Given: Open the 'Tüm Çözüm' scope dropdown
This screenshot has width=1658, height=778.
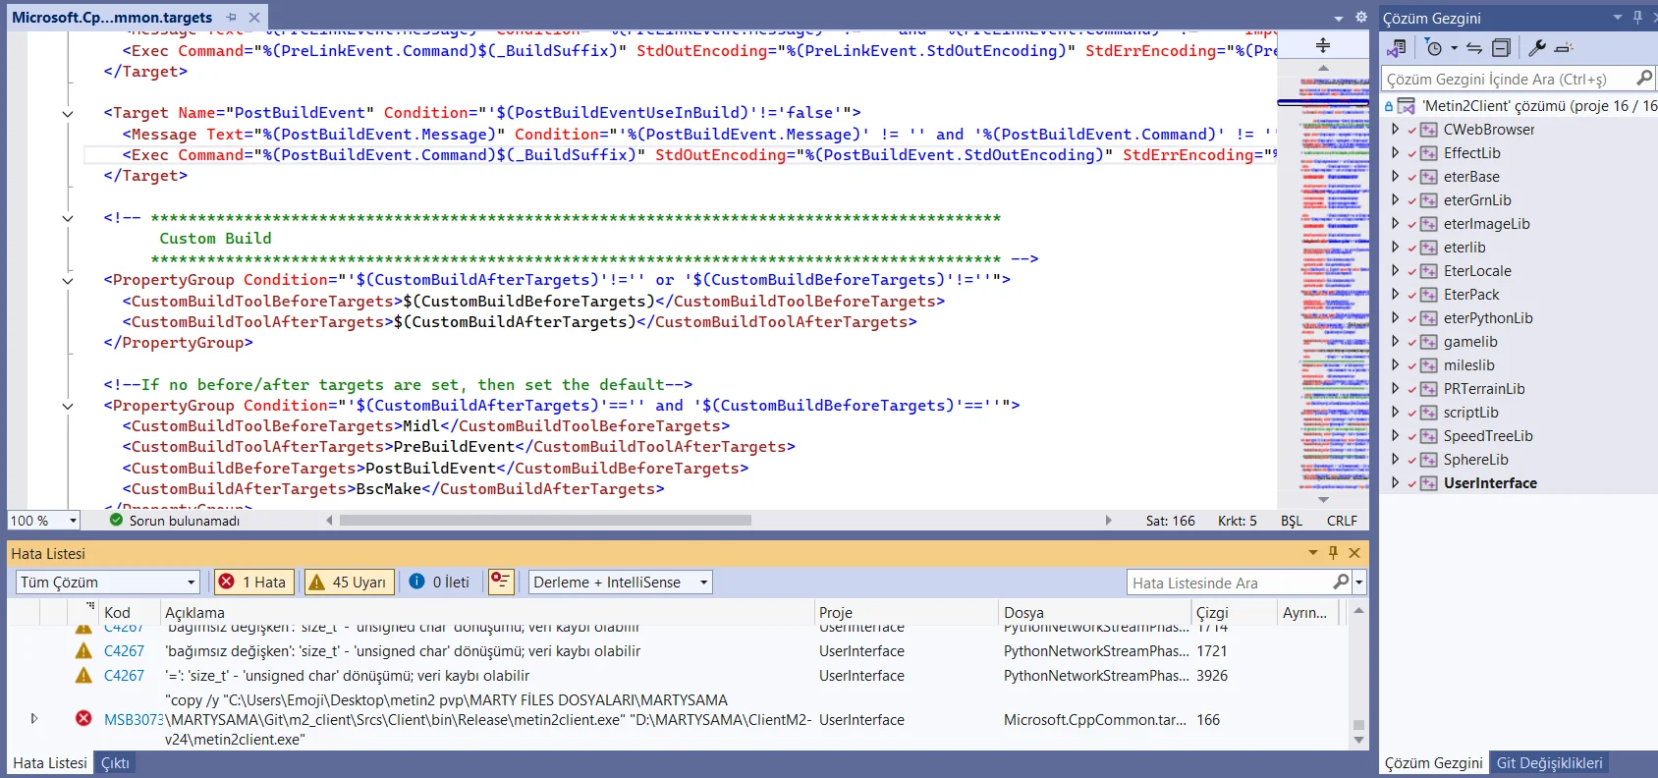Looking at the screenshot, I should tap(108, 583).
